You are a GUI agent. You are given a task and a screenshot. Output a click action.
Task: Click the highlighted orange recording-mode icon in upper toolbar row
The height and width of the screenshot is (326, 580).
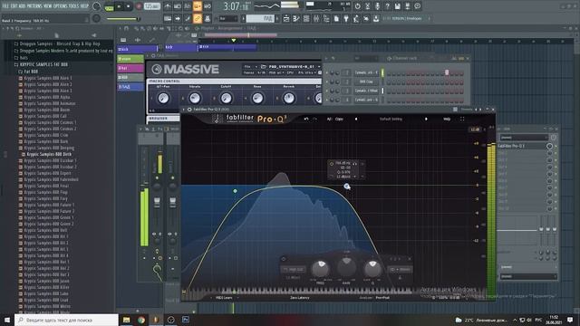point(198,6)
